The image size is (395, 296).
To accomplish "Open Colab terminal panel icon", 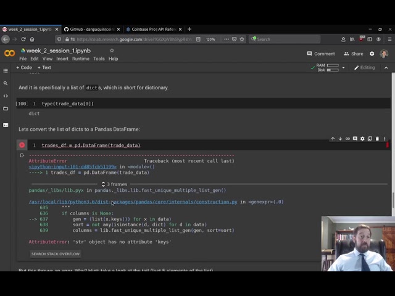I will click(6, 125).
